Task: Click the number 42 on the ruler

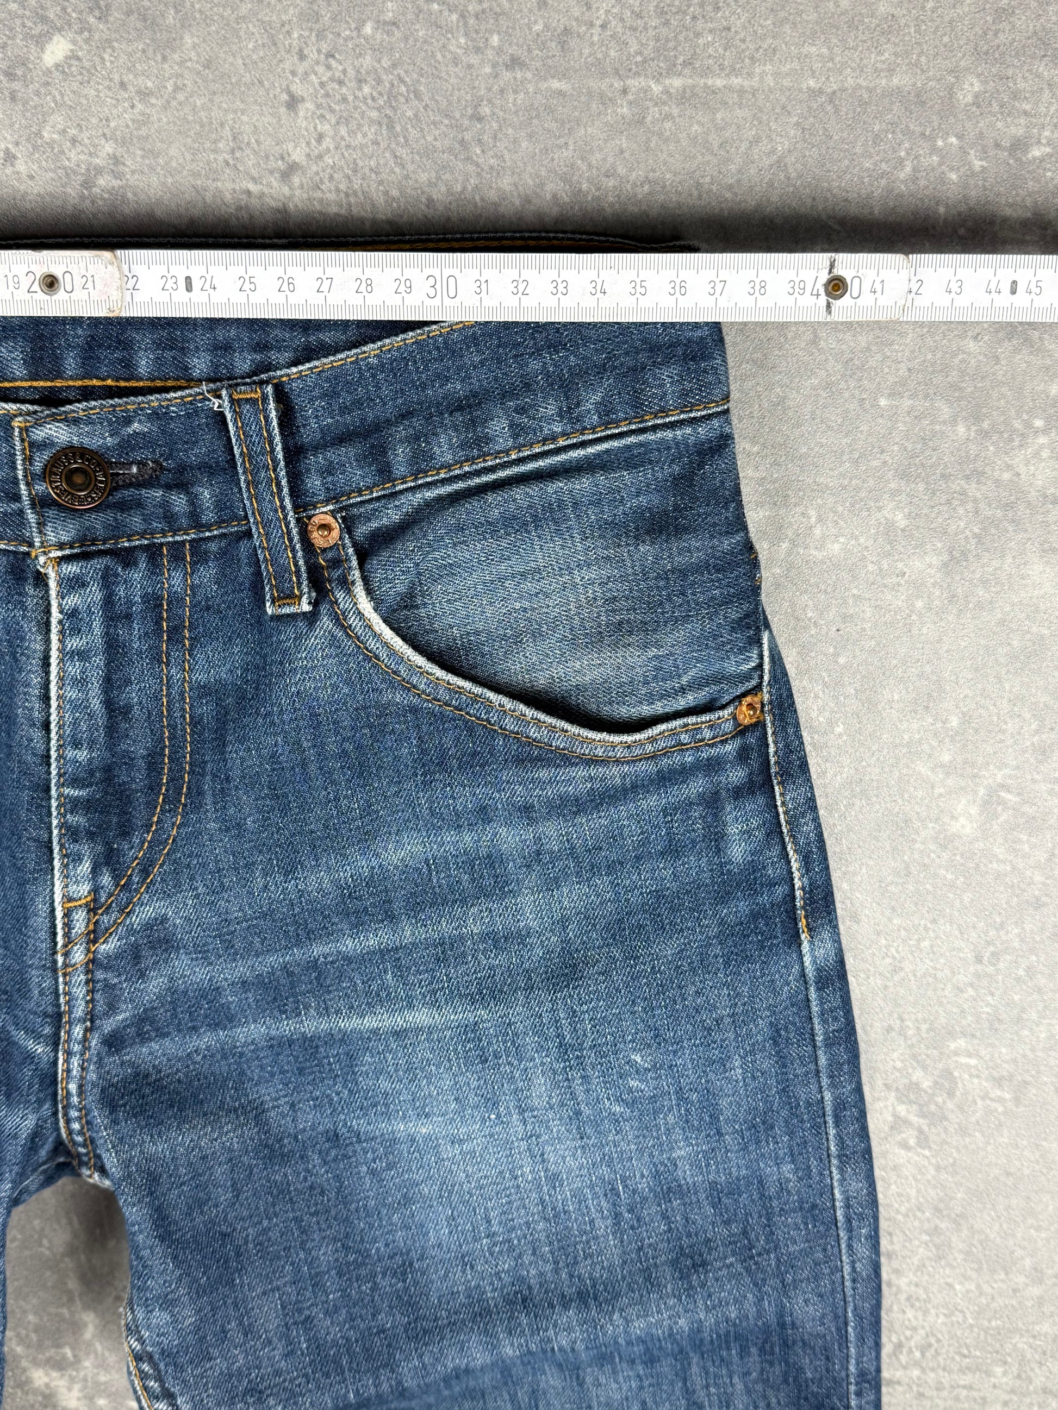Action: pos(916,287)
